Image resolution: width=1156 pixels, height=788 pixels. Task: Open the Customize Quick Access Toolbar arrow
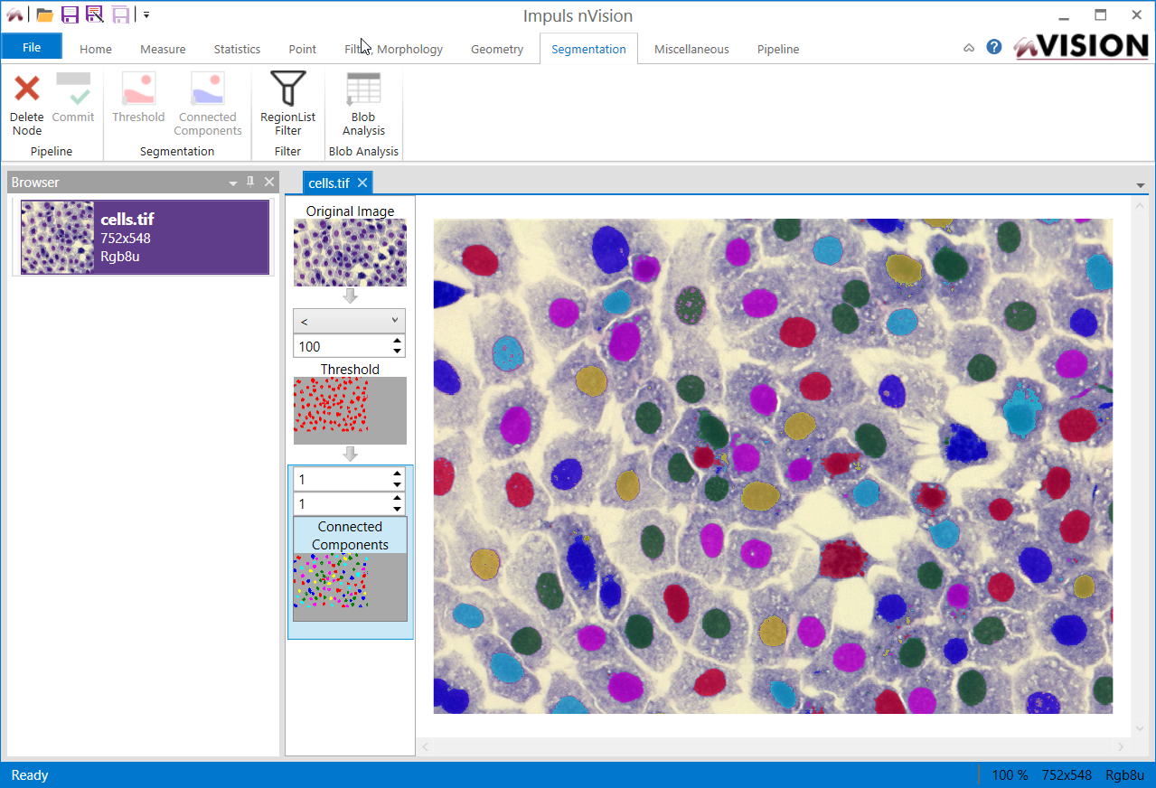point(146,15)
